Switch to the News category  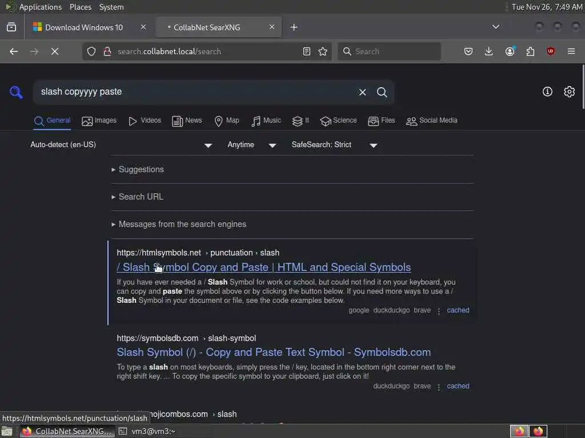pos(187,121)
